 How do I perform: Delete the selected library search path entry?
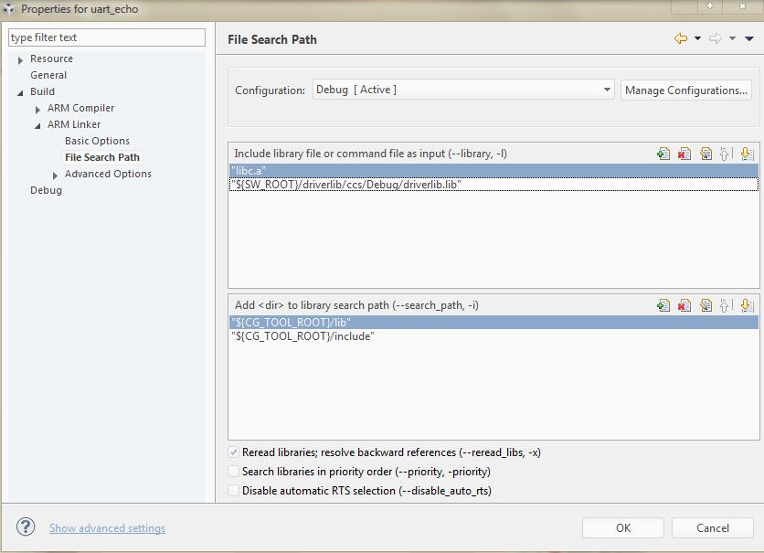pos(684,305)
